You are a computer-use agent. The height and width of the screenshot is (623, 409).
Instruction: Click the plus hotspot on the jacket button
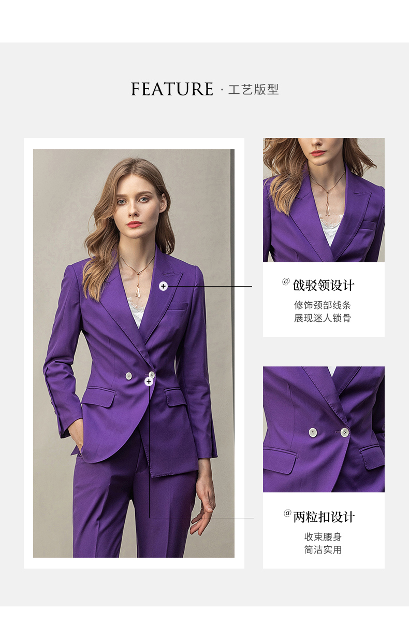point(149,382)
